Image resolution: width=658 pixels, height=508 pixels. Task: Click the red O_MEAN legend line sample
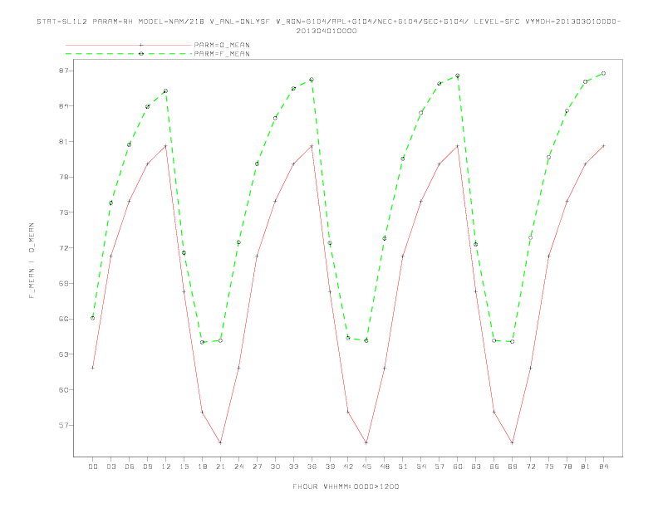point(129,45)
